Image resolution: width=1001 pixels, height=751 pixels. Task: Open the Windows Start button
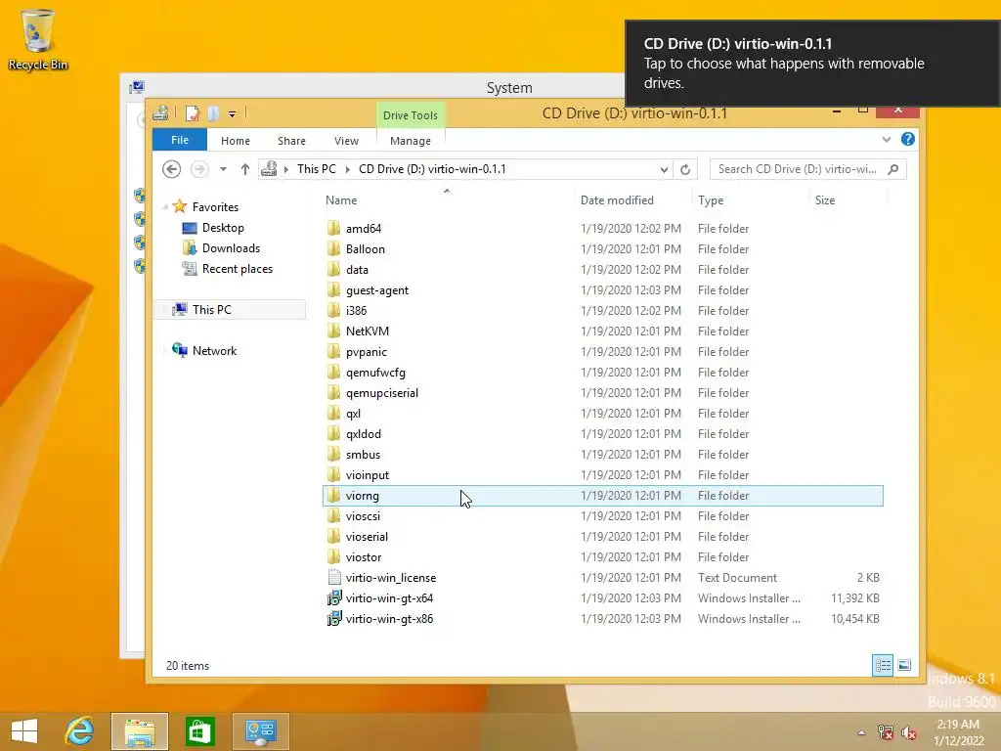24,731
